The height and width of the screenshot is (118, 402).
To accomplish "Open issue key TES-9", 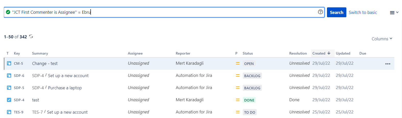I will (18, 112).
